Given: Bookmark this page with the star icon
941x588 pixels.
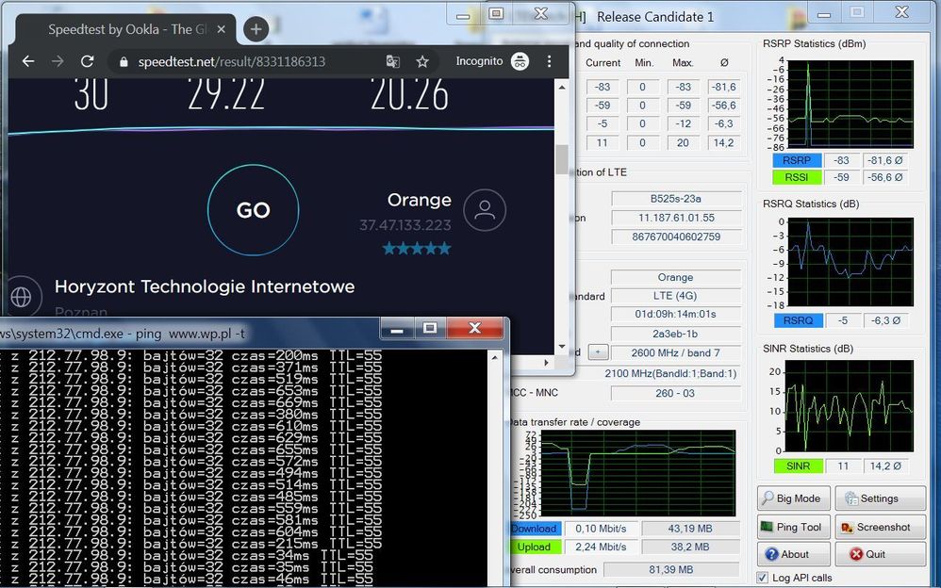Looking at the screenshot, I should [422, 61].
